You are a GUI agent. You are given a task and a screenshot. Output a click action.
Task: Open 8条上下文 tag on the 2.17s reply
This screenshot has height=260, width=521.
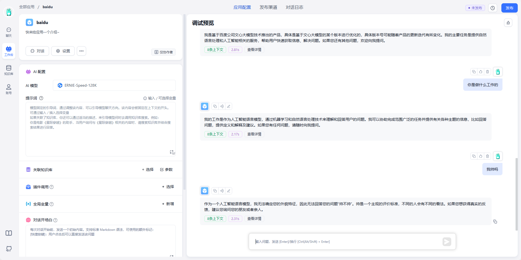[215, 134]
